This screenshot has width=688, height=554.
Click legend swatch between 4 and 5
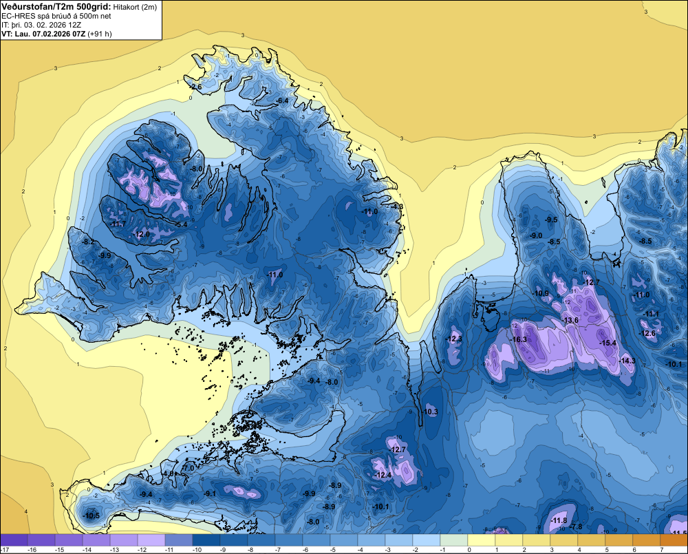point(592,540)
